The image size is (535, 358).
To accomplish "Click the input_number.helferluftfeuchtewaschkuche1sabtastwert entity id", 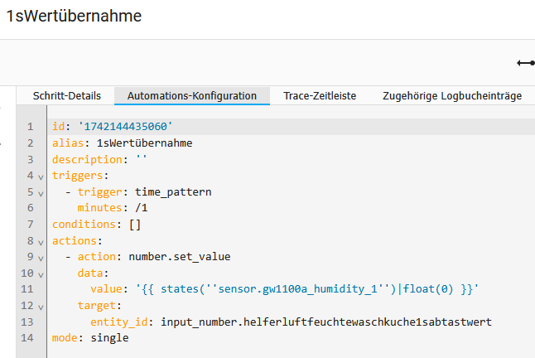I will [x=326, y=322].
